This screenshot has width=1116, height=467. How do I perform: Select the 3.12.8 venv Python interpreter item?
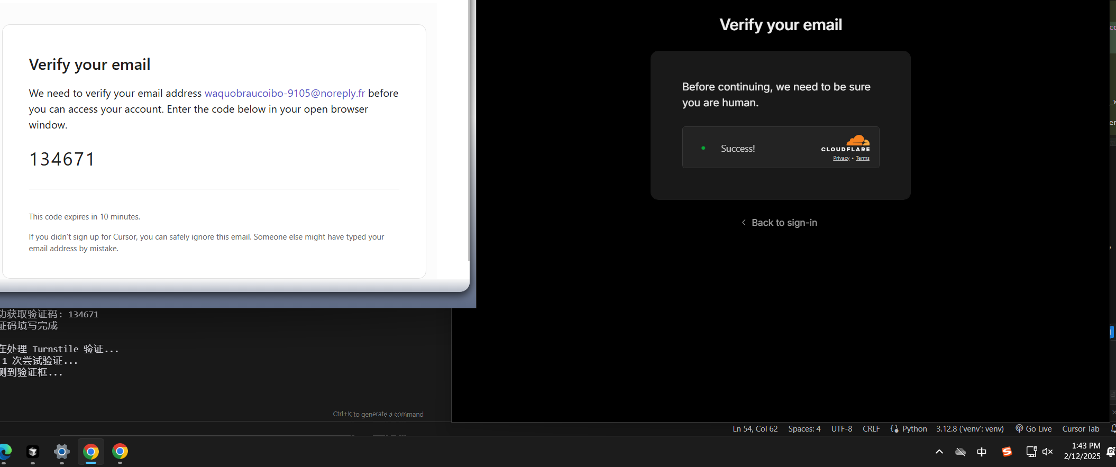pos(969,429)
